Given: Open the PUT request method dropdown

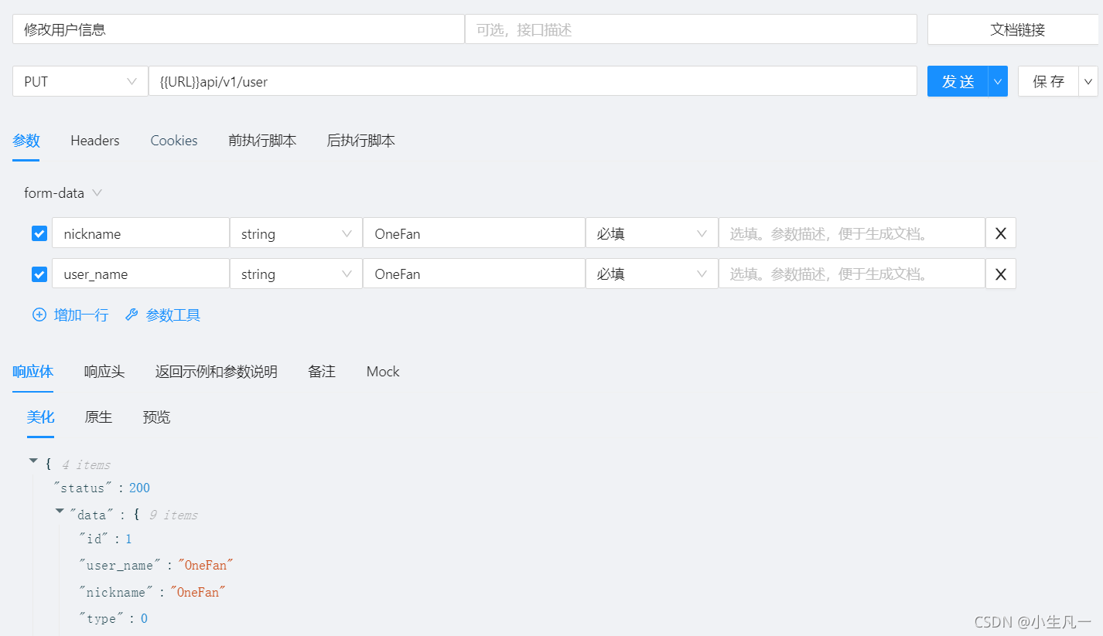Looking at the screenshot, I should tap(80, 81).
